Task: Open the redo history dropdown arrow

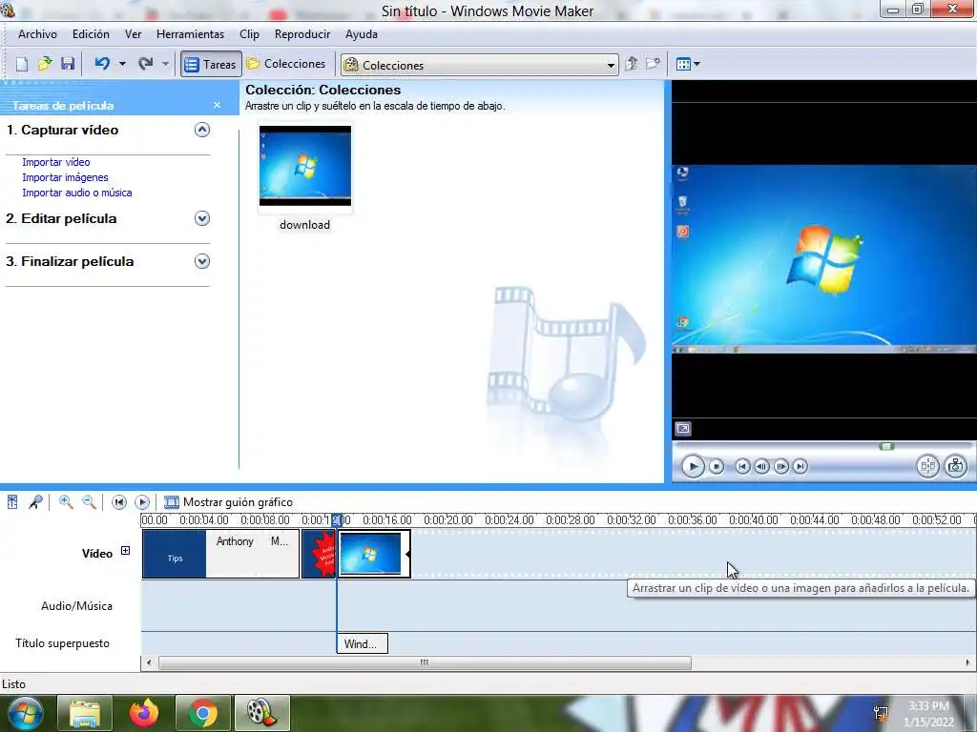Action: [165, 64]
